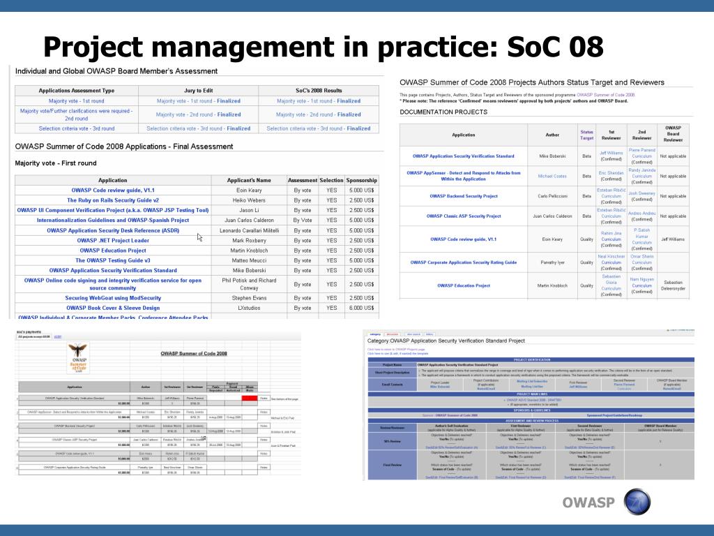
Task: Select 'All projects except ASDR' sheet tab
Action: pyautogui.click(x=33, y=337)
